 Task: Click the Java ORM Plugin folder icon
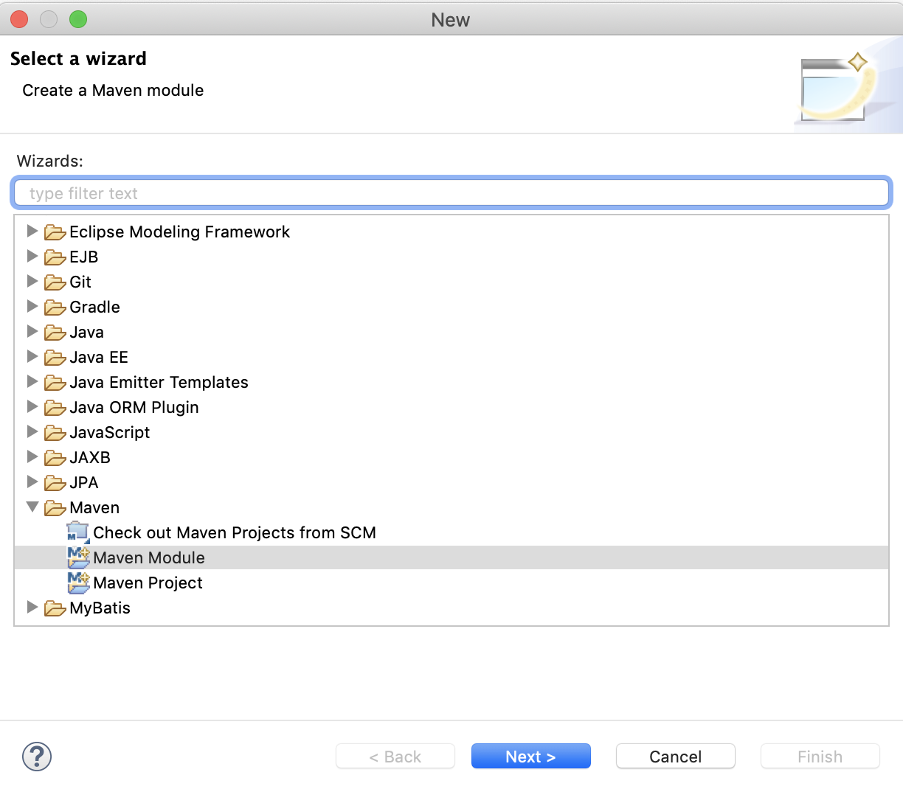click(55, 408)
